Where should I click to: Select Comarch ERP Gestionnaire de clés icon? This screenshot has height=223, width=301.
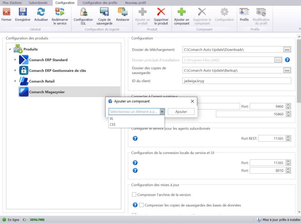coord(23,70)
